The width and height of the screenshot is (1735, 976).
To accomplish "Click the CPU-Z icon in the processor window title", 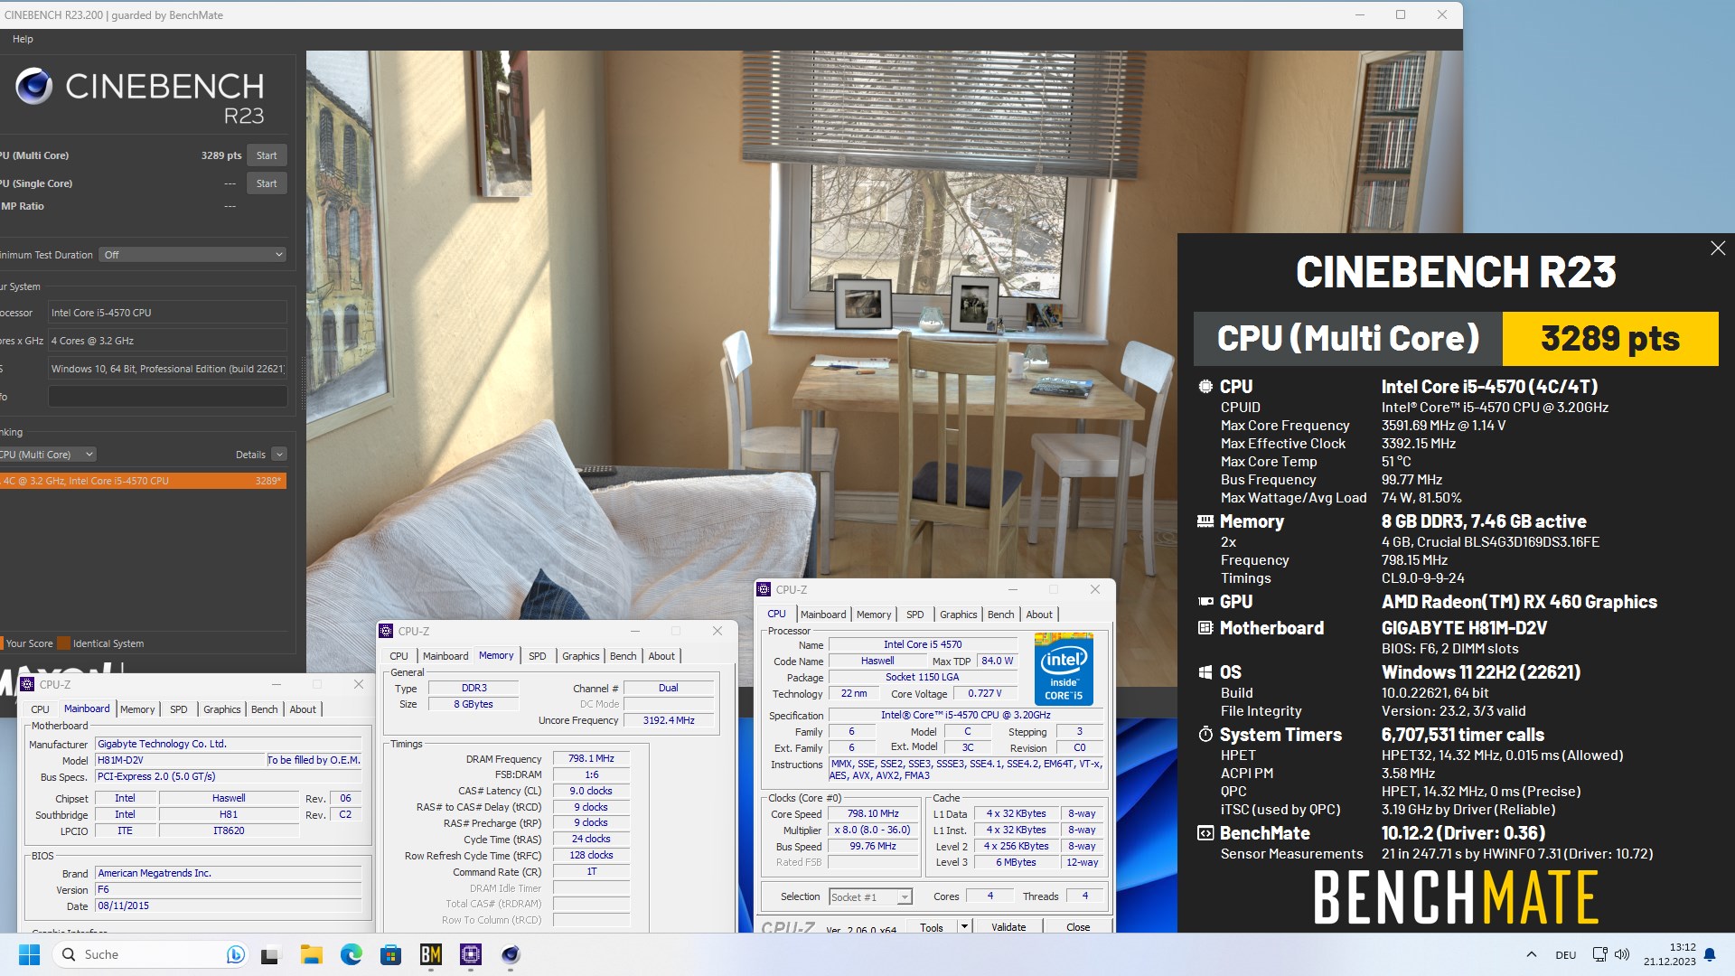I will (764, 589).
